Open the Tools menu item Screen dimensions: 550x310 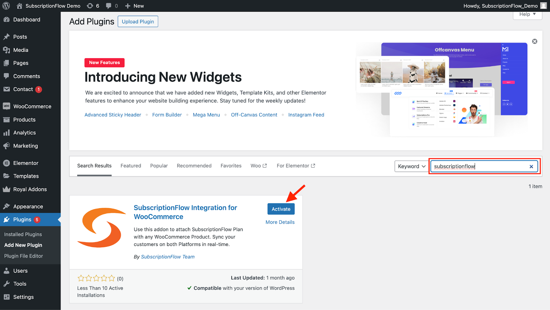pos(30,284)
